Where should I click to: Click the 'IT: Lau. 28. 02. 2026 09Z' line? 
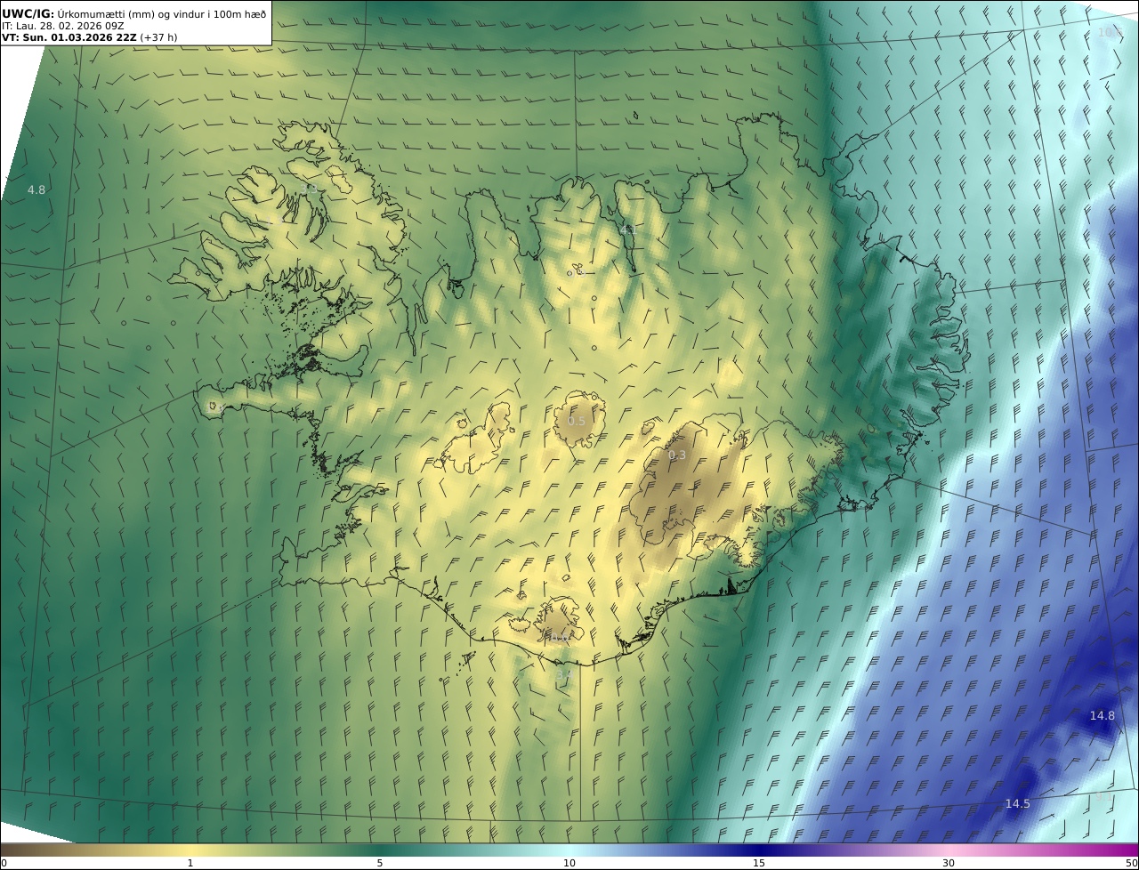coord(62,26)
